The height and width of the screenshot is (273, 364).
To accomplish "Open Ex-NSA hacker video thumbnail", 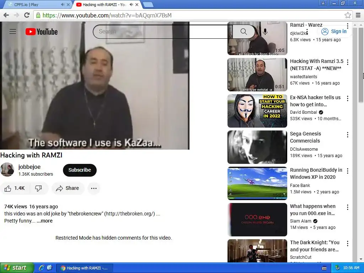I will click(257, 111).
